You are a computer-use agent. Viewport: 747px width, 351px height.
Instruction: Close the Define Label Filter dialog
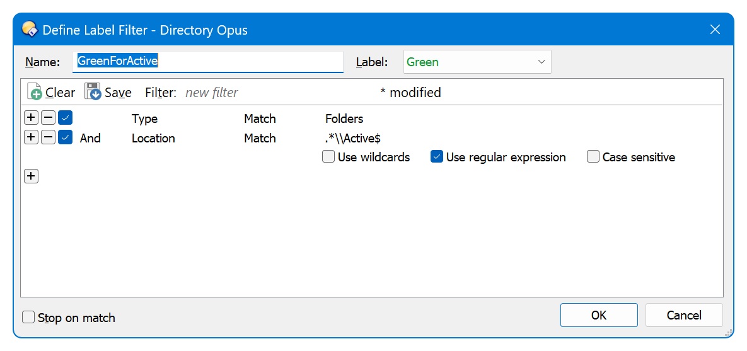[715, 30]
